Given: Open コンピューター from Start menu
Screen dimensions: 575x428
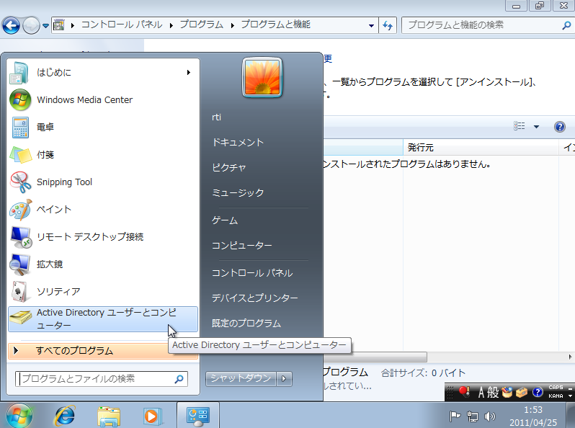Looking at the screenshot, I should pyautogui.click(x=242, y=246).
